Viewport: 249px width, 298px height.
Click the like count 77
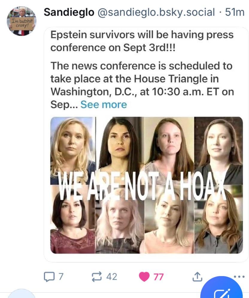pos(158,277)
